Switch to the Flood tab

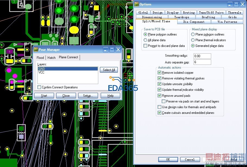click(x=40, y=57)
